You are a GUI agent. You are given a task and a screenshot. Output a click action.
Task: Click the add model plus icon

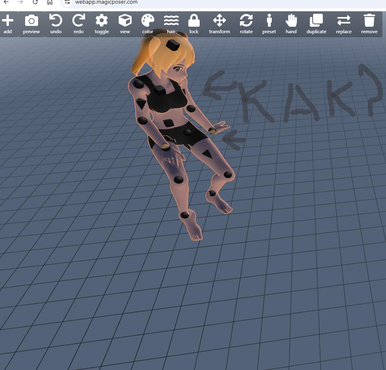8,24
